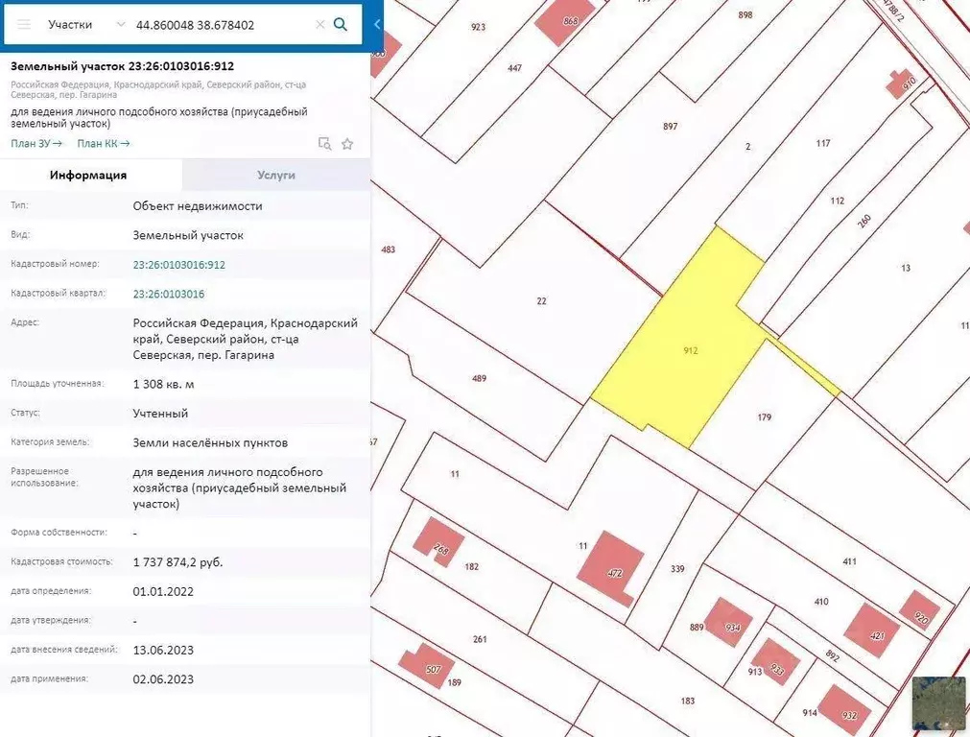Click the magnifier search icon

point(341,25)
